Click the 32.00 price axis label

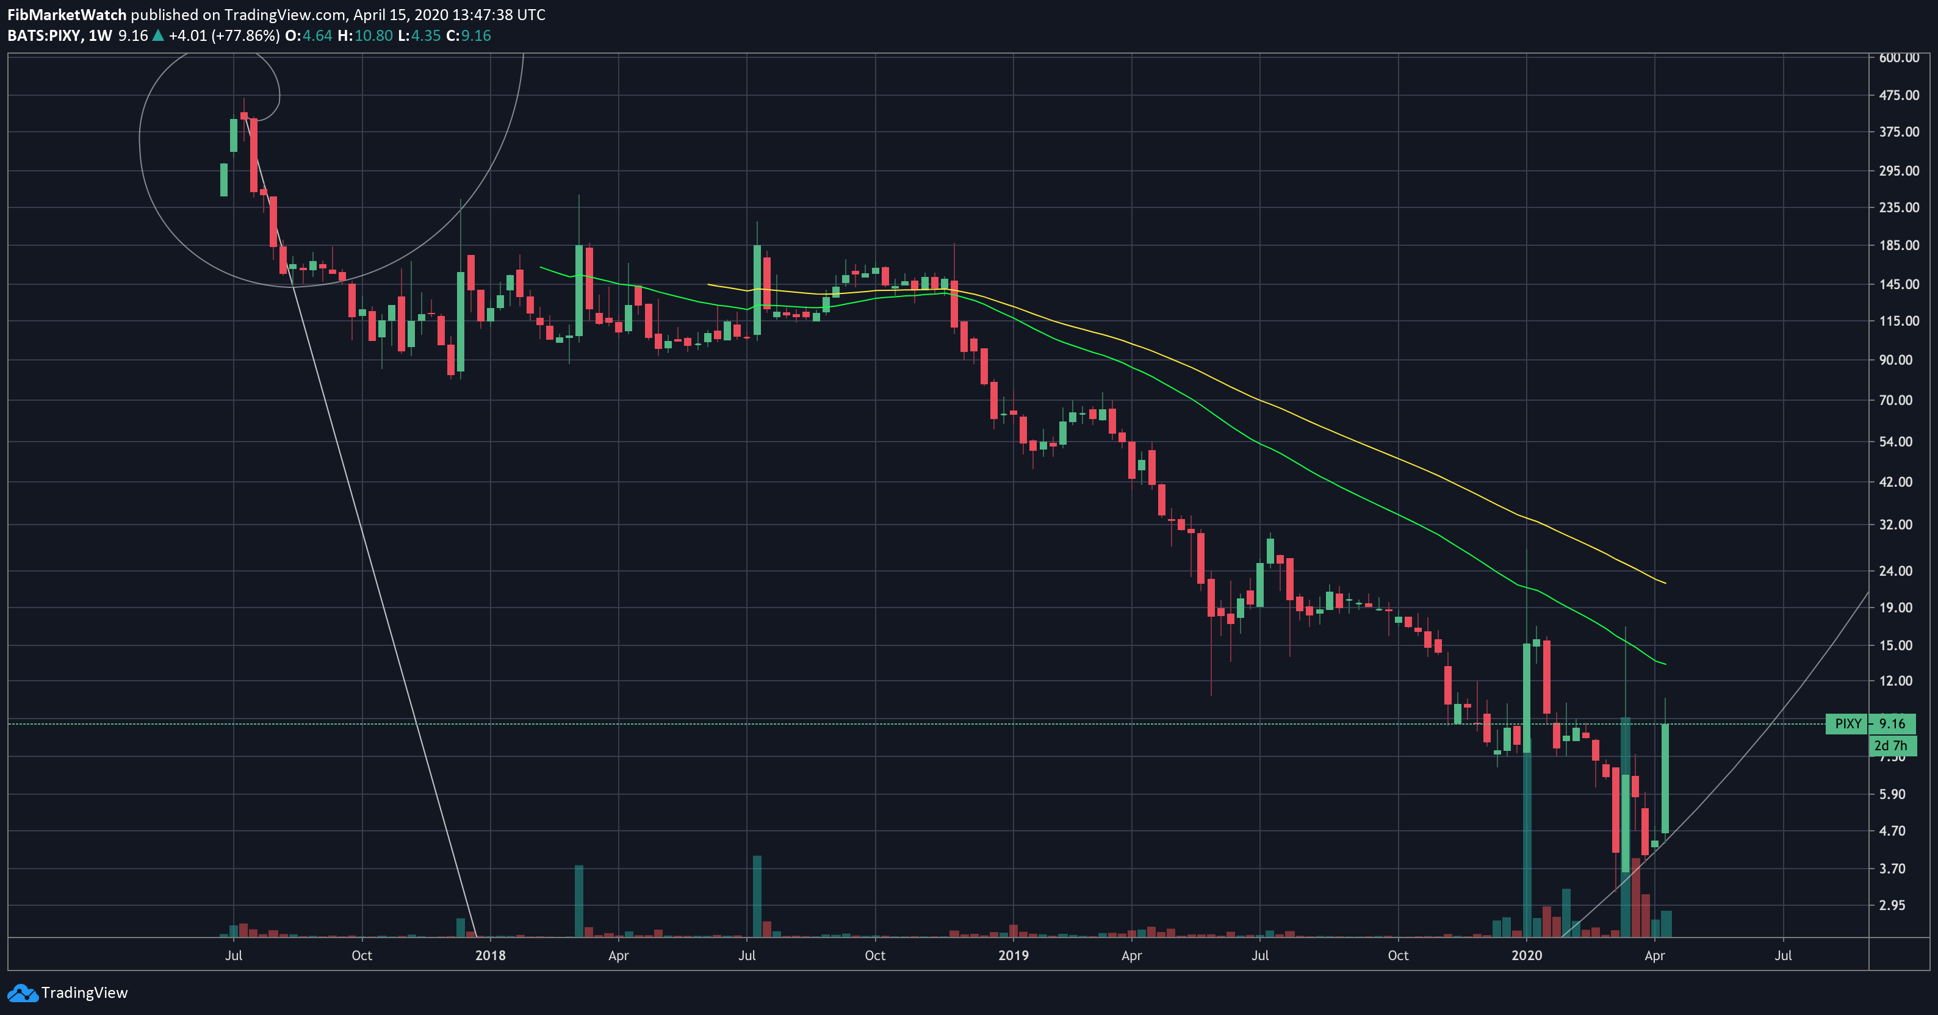tap(1895, 525)
